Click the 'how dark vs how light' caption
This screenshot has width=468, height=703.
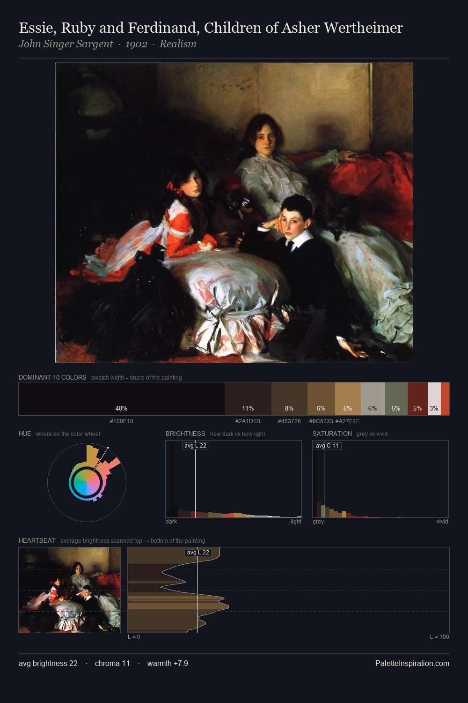(237, 434)
